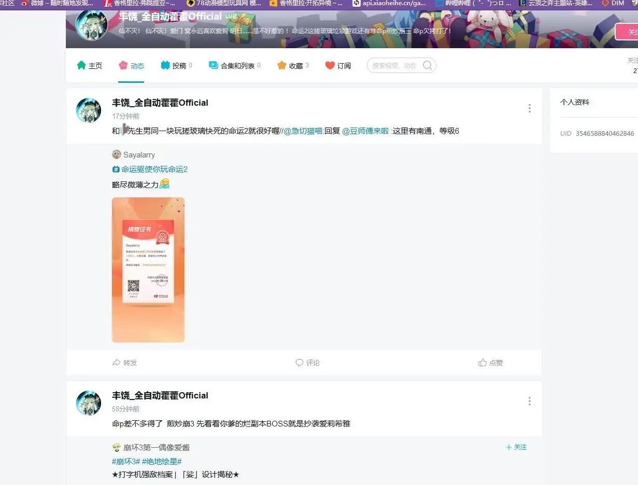Click the 评论 comment icon
638x485 pixels.
300,363
